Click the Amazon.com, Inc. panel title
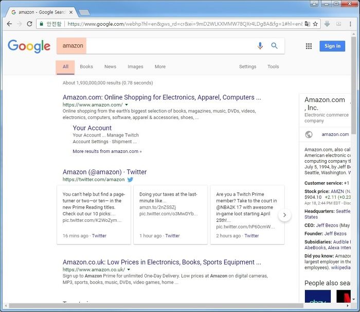360x312 pixels. click(325, 103)
